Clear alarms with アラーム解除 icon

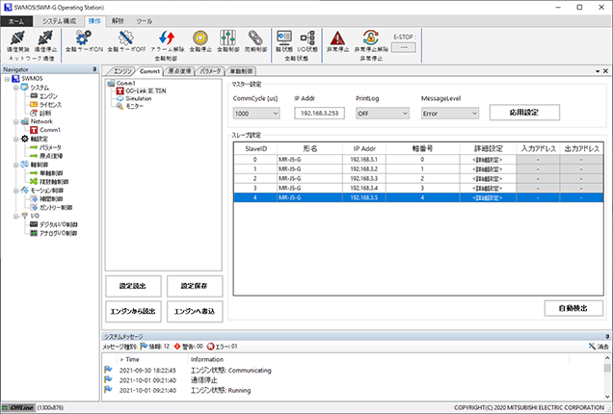[x=168, y=41]
